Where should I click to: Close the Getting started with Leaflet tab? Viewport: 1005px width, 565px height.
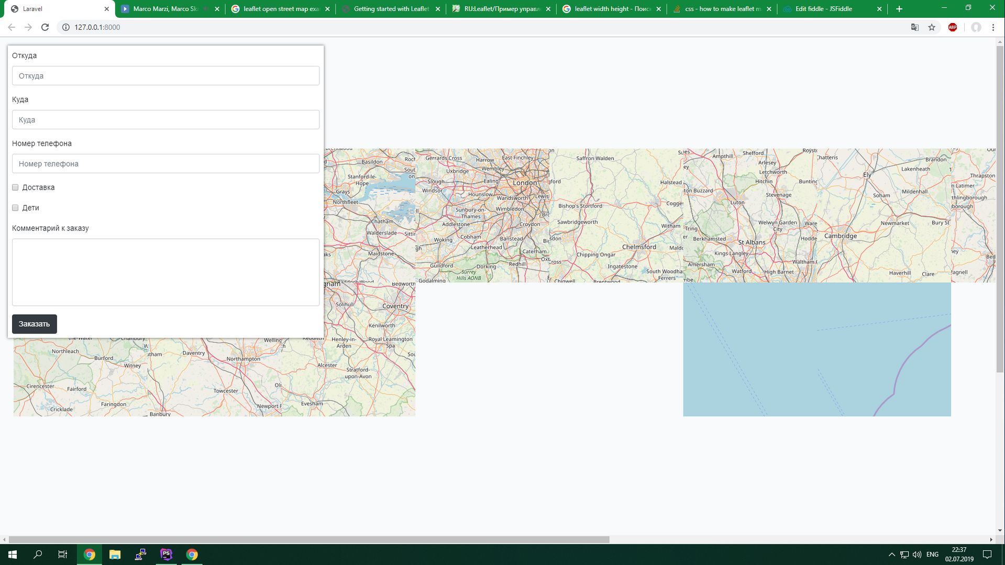tap(438, 9)
